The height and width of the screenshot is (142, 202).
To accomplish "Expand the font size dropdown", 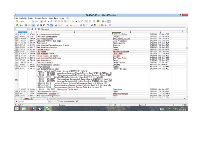I will pos(41,22).
